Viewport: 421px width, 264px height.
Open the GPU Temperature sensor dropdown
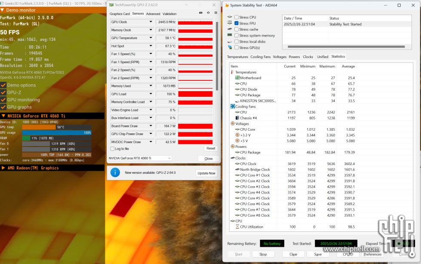click(x=151, y=38)
